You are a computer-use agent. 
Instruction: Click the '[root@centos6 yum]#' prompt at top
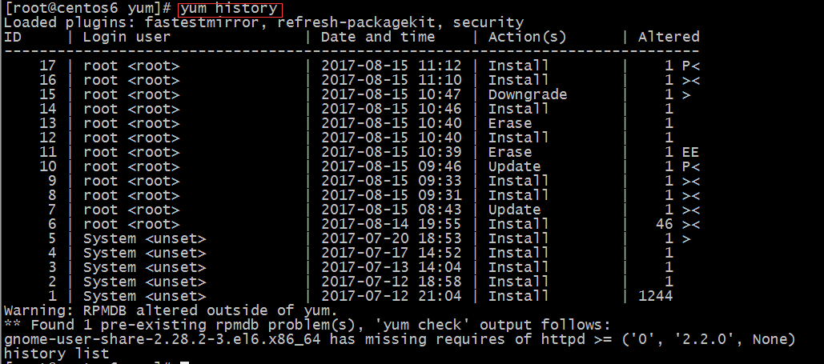pyautogui.click(x=88, y=9)
